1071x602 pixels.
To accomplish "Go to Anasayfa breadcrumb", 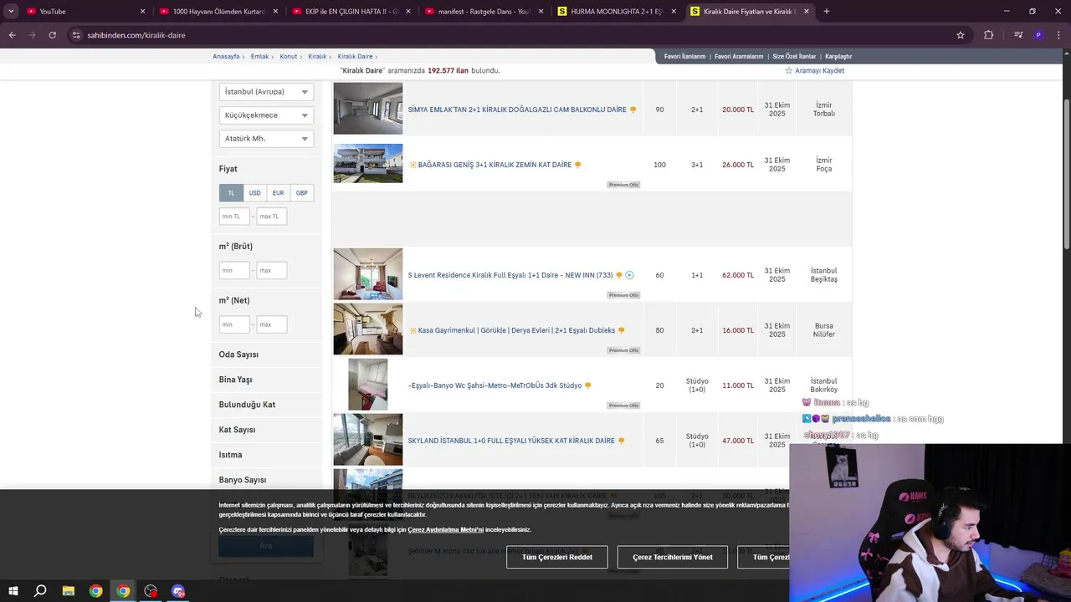I will [x=226, y=56].
